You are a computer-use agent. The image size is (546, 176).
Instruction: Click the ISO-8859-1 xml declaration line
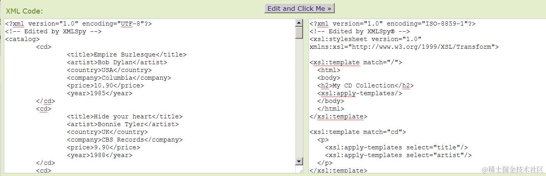pyautogui.click(x=393, y=24)
